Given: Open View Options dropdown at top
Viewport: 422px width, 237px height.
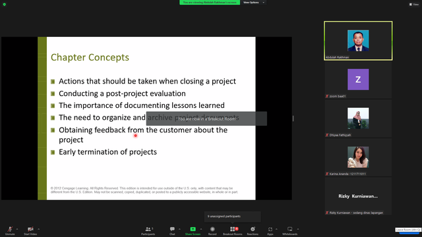Looking at the screenshot, I should pos(253,3).
